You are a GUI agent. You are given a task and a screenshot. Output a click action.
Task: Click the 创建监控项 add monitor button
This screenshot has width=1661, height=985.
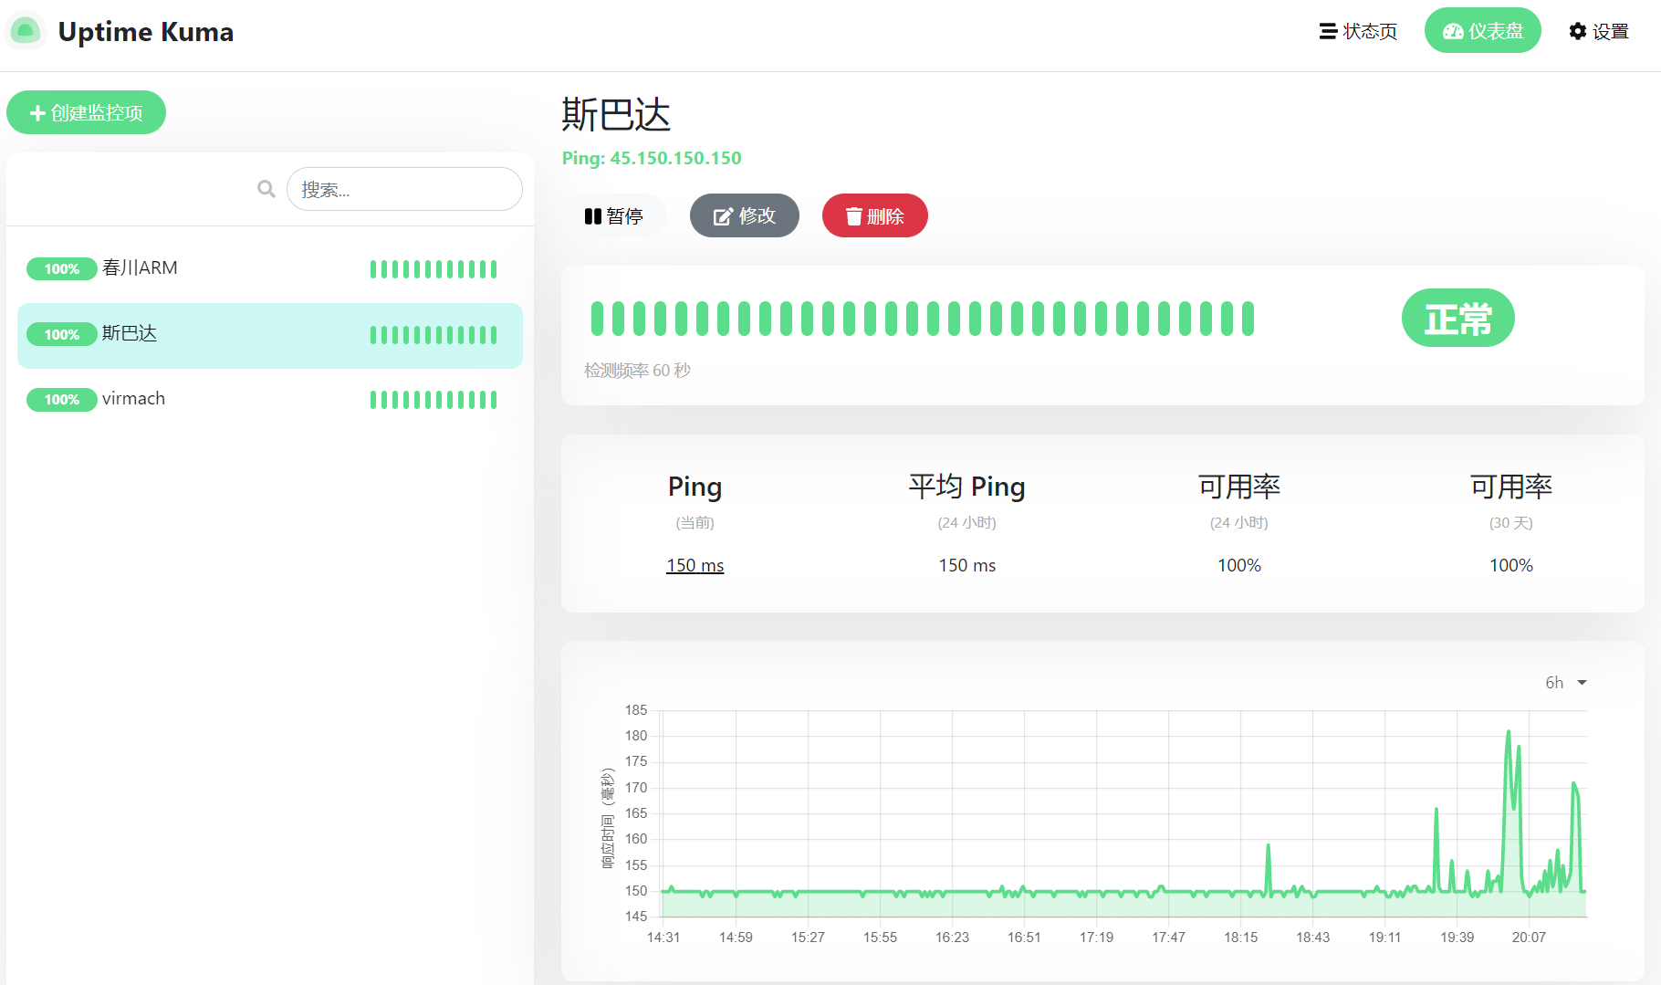[x=86, y=112]
